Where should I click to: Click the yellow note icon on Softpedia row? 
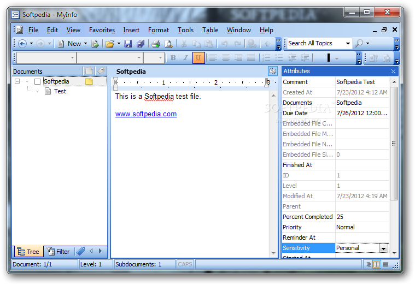(89, 81)
